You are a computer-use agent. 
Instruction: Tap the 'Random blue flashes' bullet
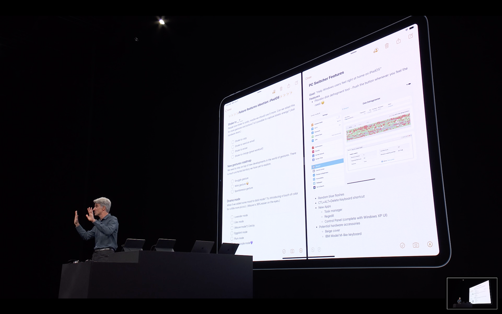click(331, 196)
